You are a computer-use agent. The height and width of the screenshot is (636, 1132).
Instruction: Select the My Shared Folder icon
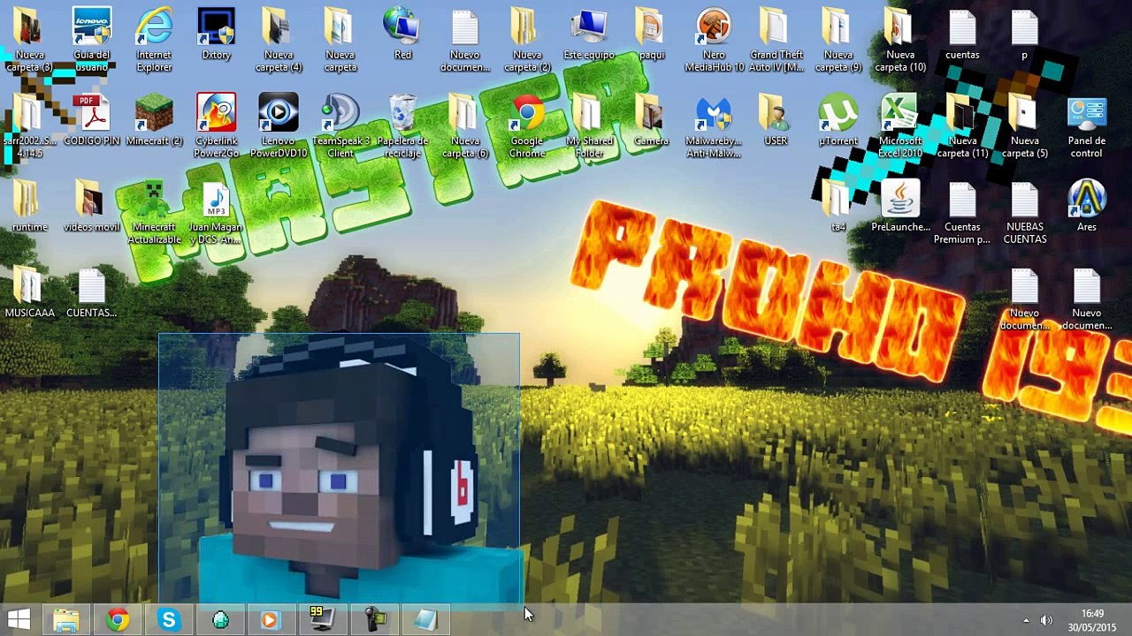(x=589, y=125)
